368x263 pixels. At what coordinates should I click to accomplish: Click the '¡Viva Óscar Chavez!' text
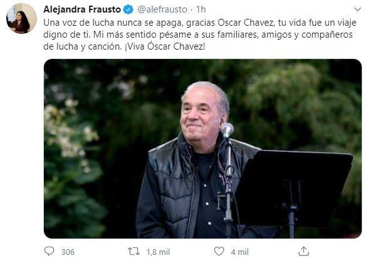[165, 46]
